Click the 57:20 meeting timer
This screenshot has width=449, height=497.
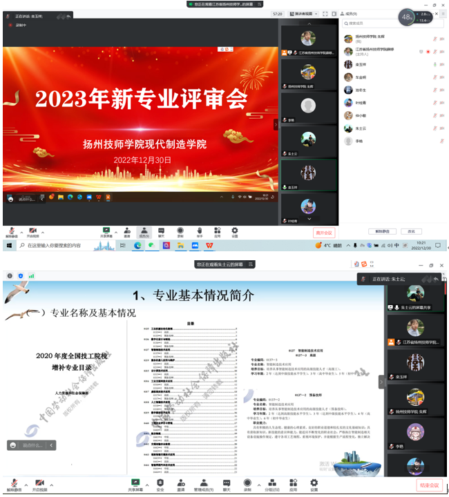(x=278, y=14)
